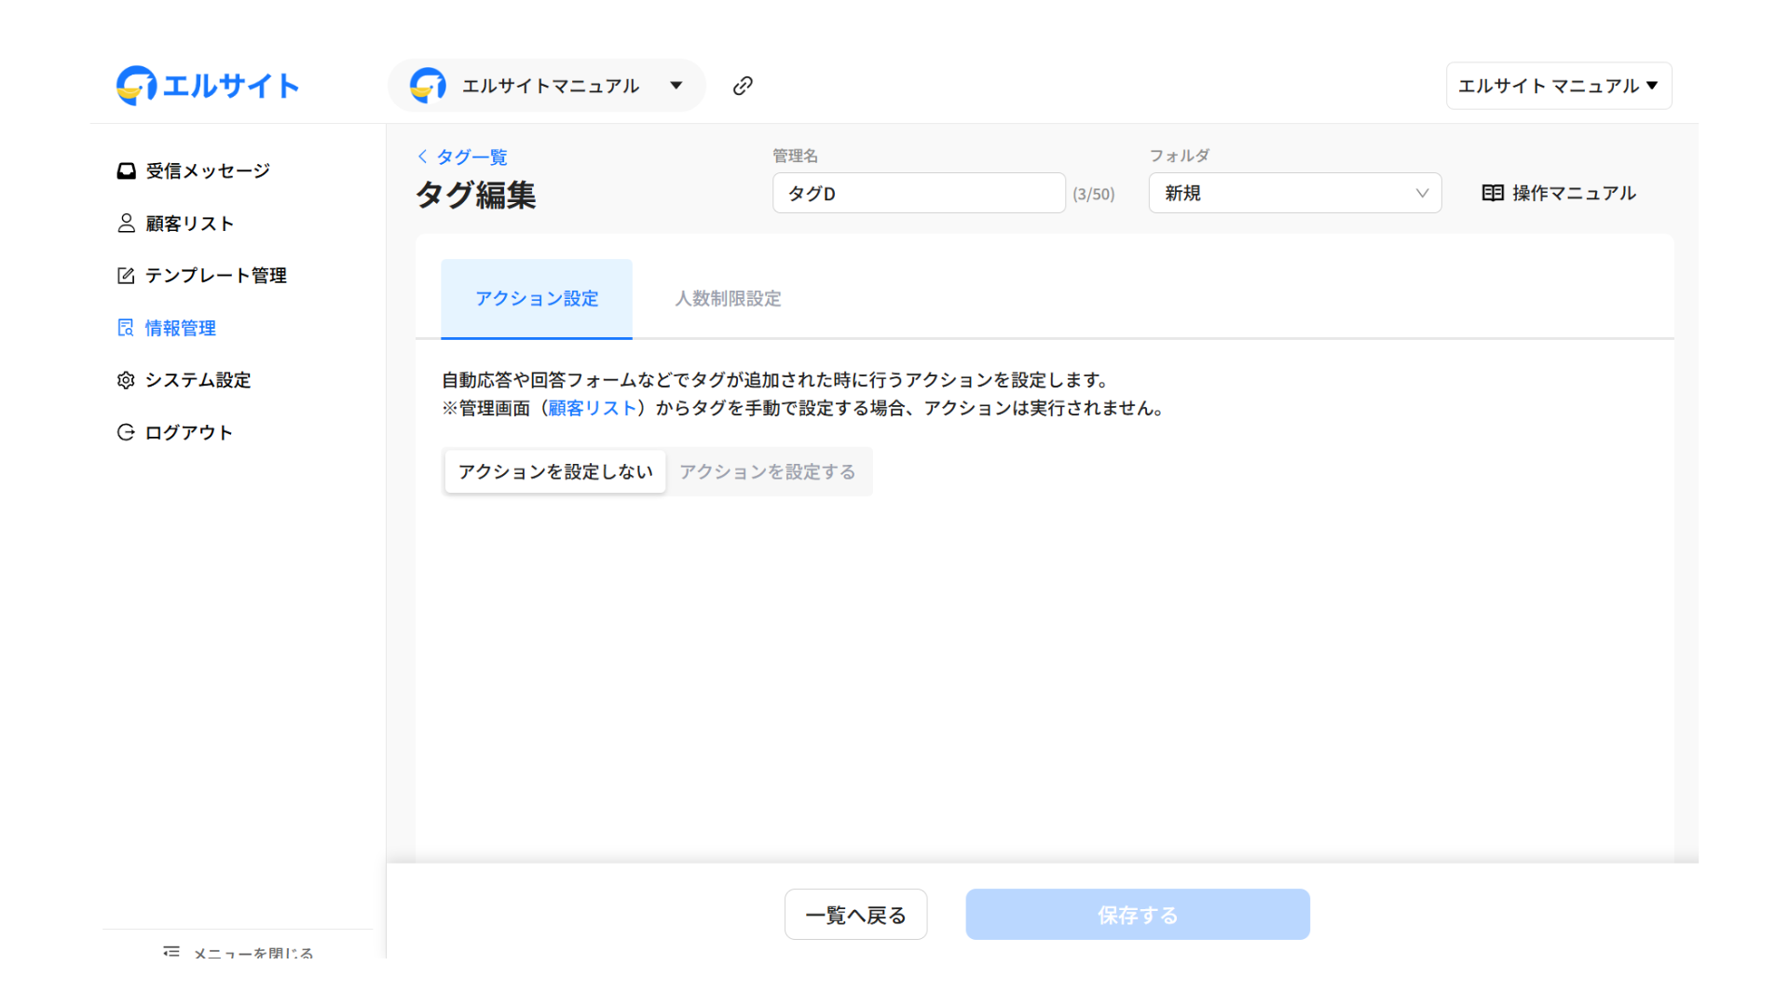Image resolution: width=1789 pixels, height=1006 pixels.
Task: Open the フォルダ dropdown showing 新規
Action: 1294,193
